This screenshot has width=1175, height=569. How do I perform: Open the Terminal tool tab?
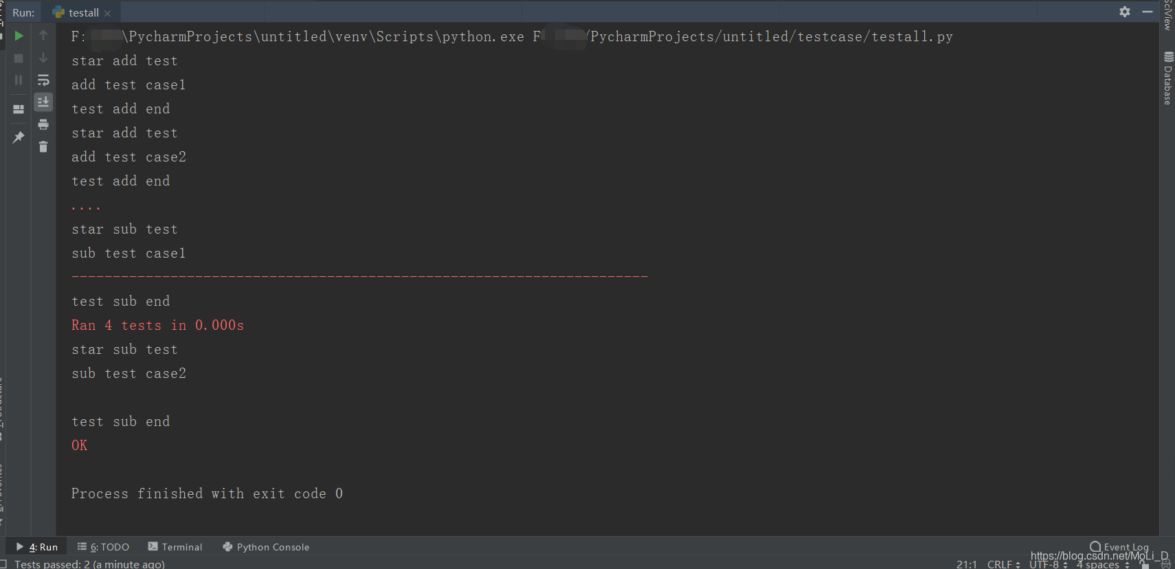point(175,547)
